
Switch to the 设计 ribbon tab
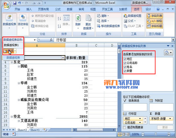[148, 9]
